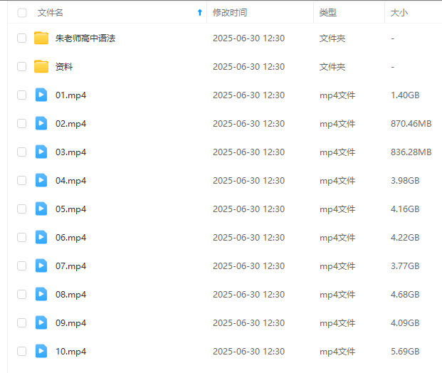Click the 4.09GB size cell

pos(405,323)
